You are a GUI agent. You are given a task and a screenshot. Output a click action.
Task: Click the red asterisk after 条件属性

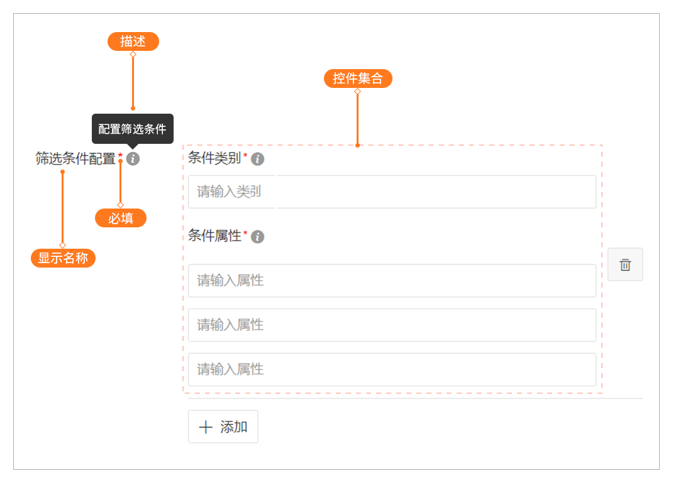tap(245, 233)
